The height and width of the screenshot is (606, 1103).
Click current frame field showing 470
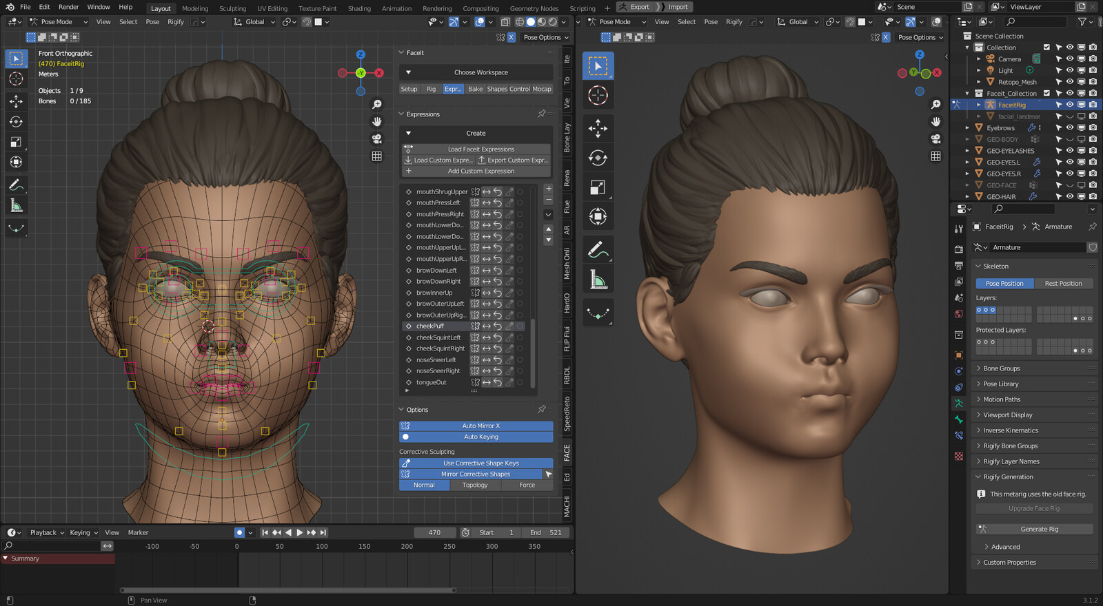pos(434,532)
